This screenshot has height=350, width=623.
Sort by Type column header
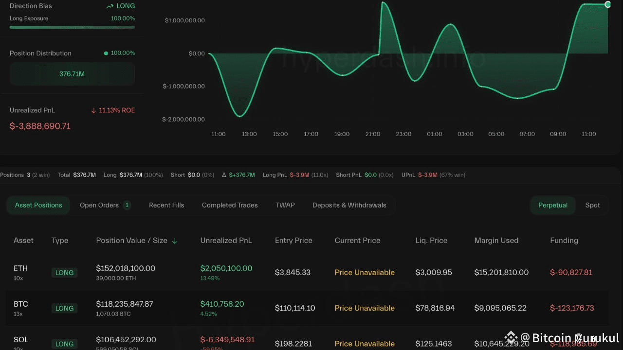pos(60,241)
